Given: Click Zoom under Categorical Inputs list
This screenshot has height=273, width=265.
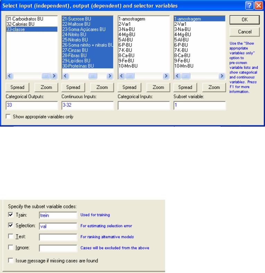Looking at the screenshot, I should click(158, 87).
